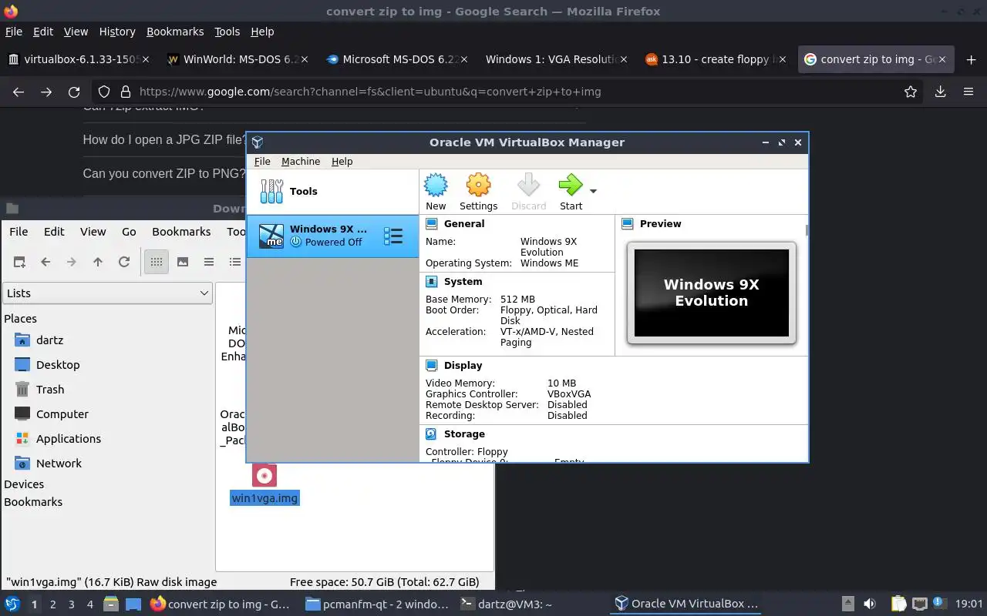The image size is (987, 616).
Task: Click the Windows 9X Evolution preview thumbnail
Action: (x=711, y=293)
